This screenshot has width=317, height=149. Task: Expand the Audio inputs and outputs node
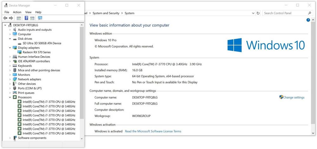[10, 30]
